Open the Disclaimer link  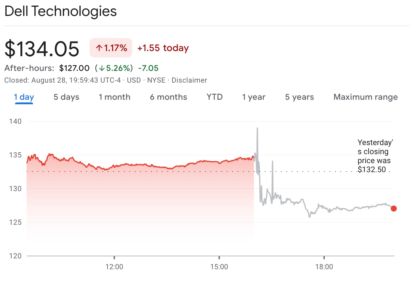(189, 80)
